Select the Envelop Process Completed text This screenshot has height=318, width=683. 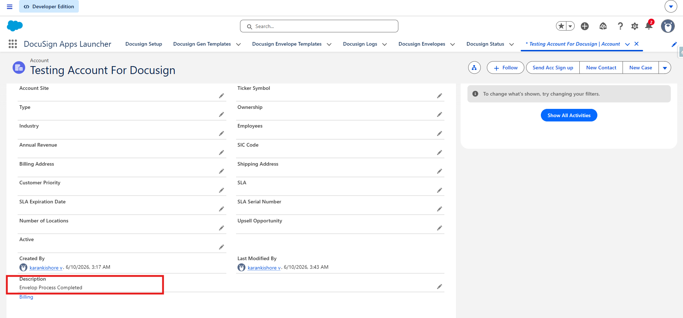click(x=51, y=287)
